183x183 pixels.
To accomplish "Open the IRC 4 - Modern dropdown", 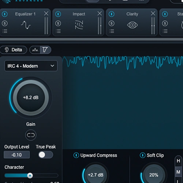I will (x=31, y=66).
